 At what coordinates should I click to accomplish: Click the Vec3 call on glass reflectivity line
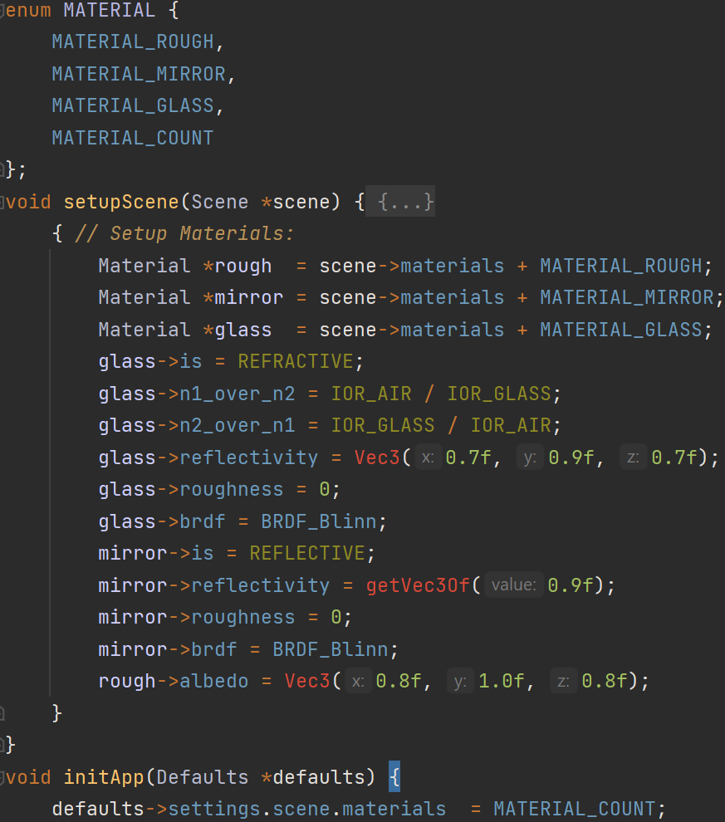(x=377, y=457)
